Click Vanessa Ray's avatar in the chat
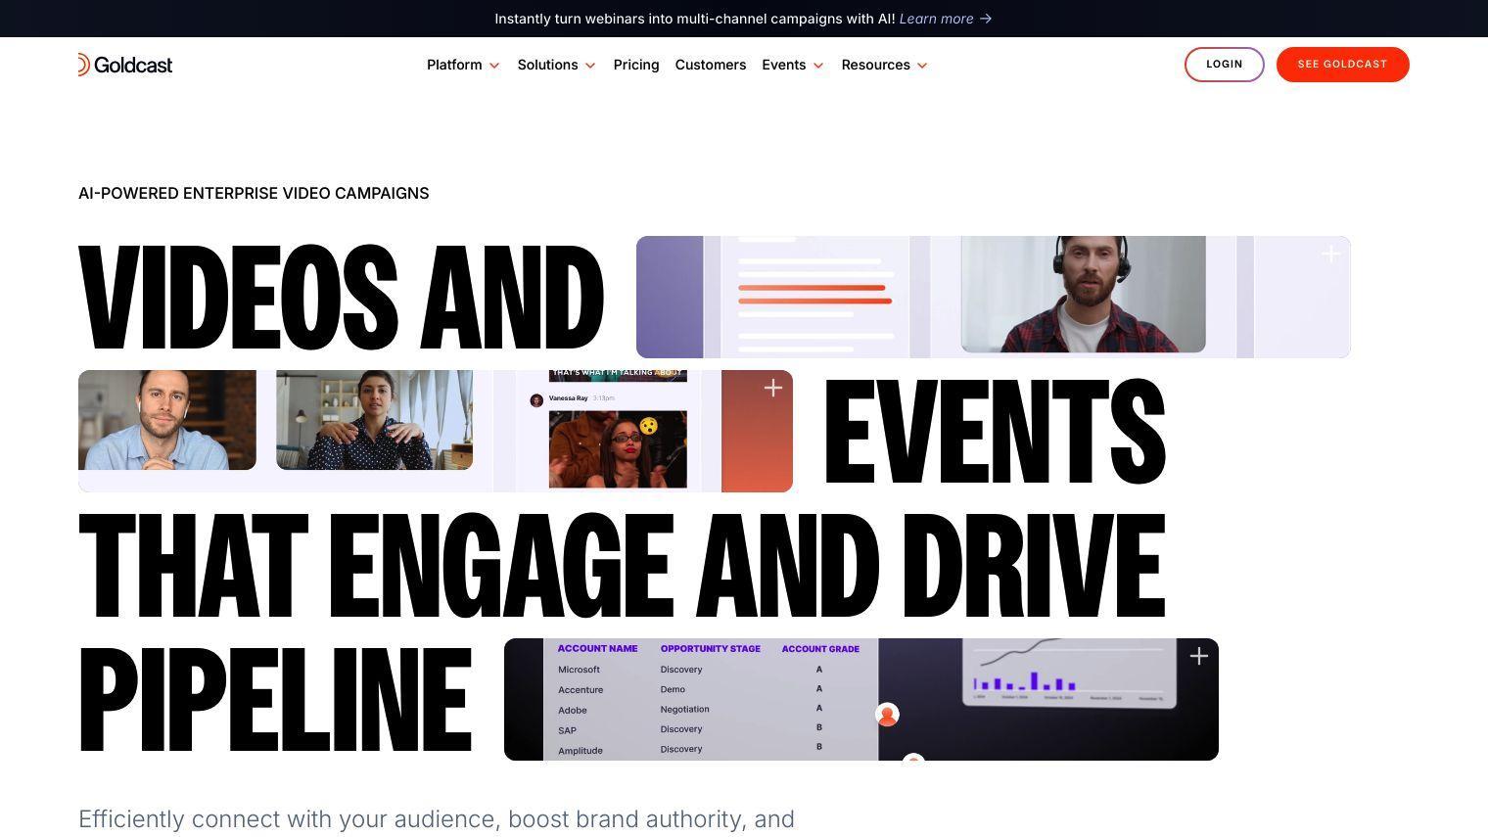This screenshot has width=1488, height=837. 536,399
